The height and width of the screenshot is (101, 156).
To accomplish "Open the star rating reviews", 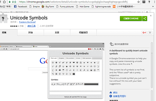I will (x=17, y=26).
